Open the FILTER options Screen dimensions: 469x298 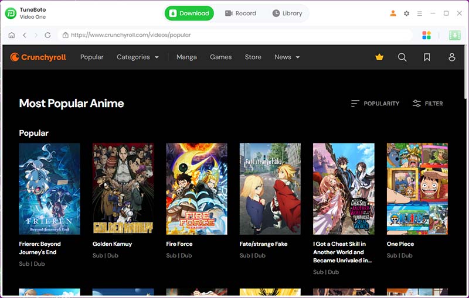[428, 104]
